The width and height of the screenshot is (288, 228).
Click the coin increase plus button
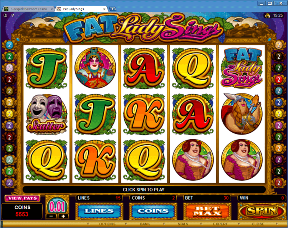tap(63, 216)
